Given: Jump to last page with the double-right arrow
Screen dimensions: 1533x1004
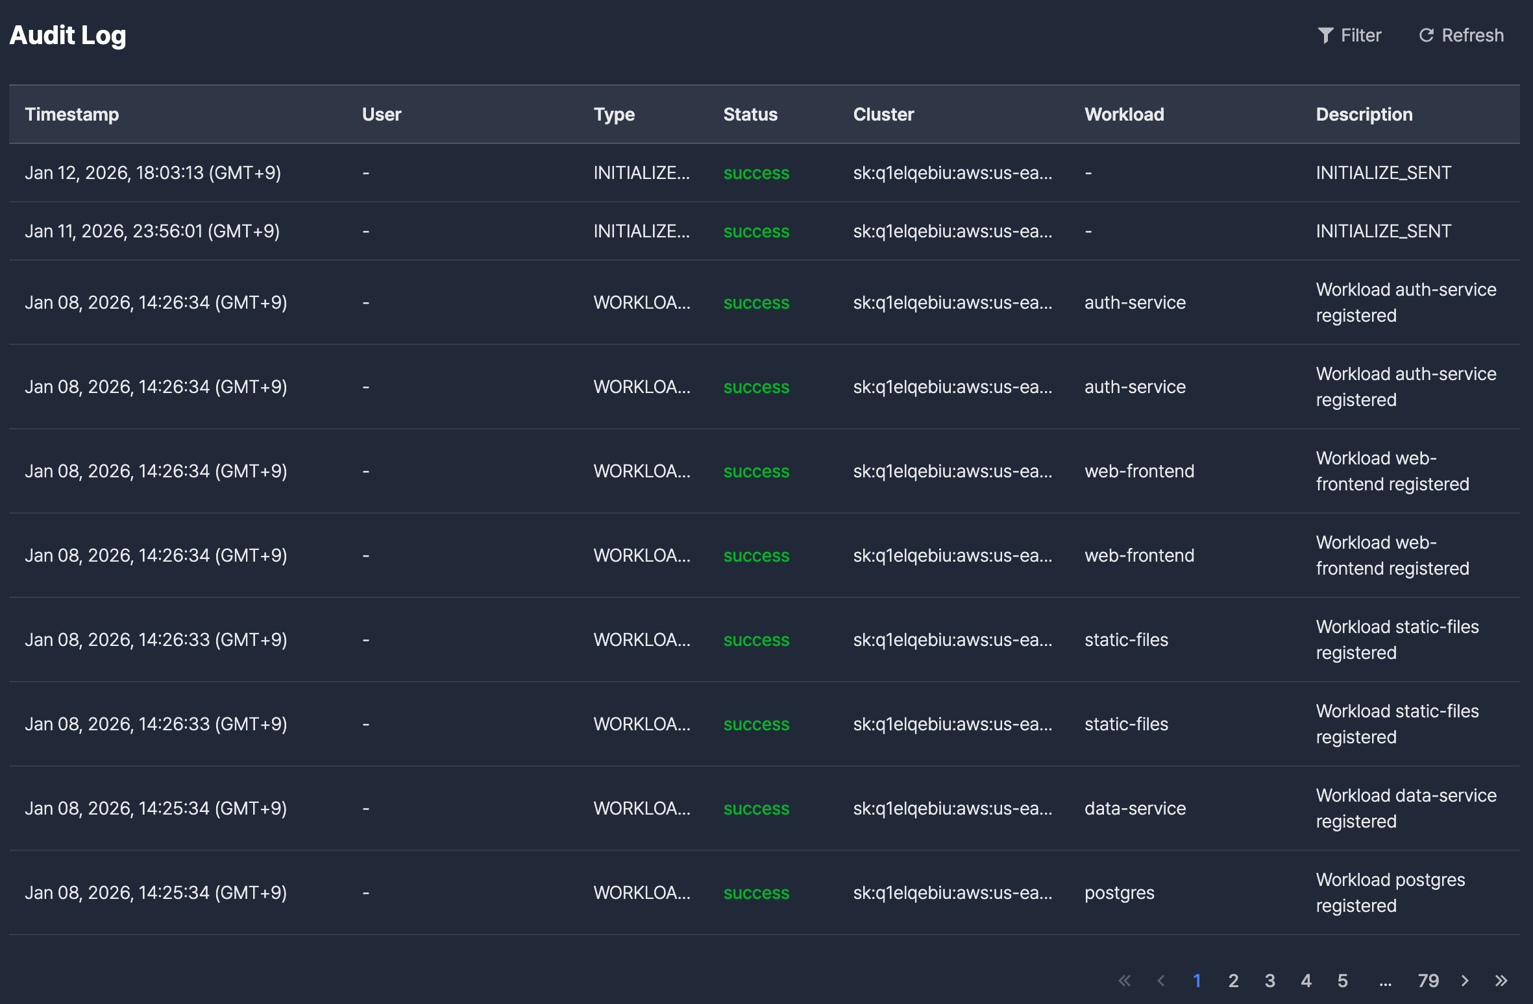Looking at the screenshot, I should (1501, 981).
